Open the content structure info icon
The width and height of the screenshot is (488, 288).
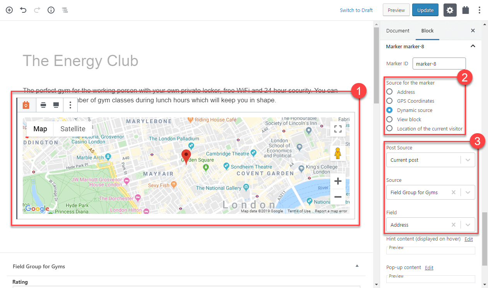(x=51, y=10)
